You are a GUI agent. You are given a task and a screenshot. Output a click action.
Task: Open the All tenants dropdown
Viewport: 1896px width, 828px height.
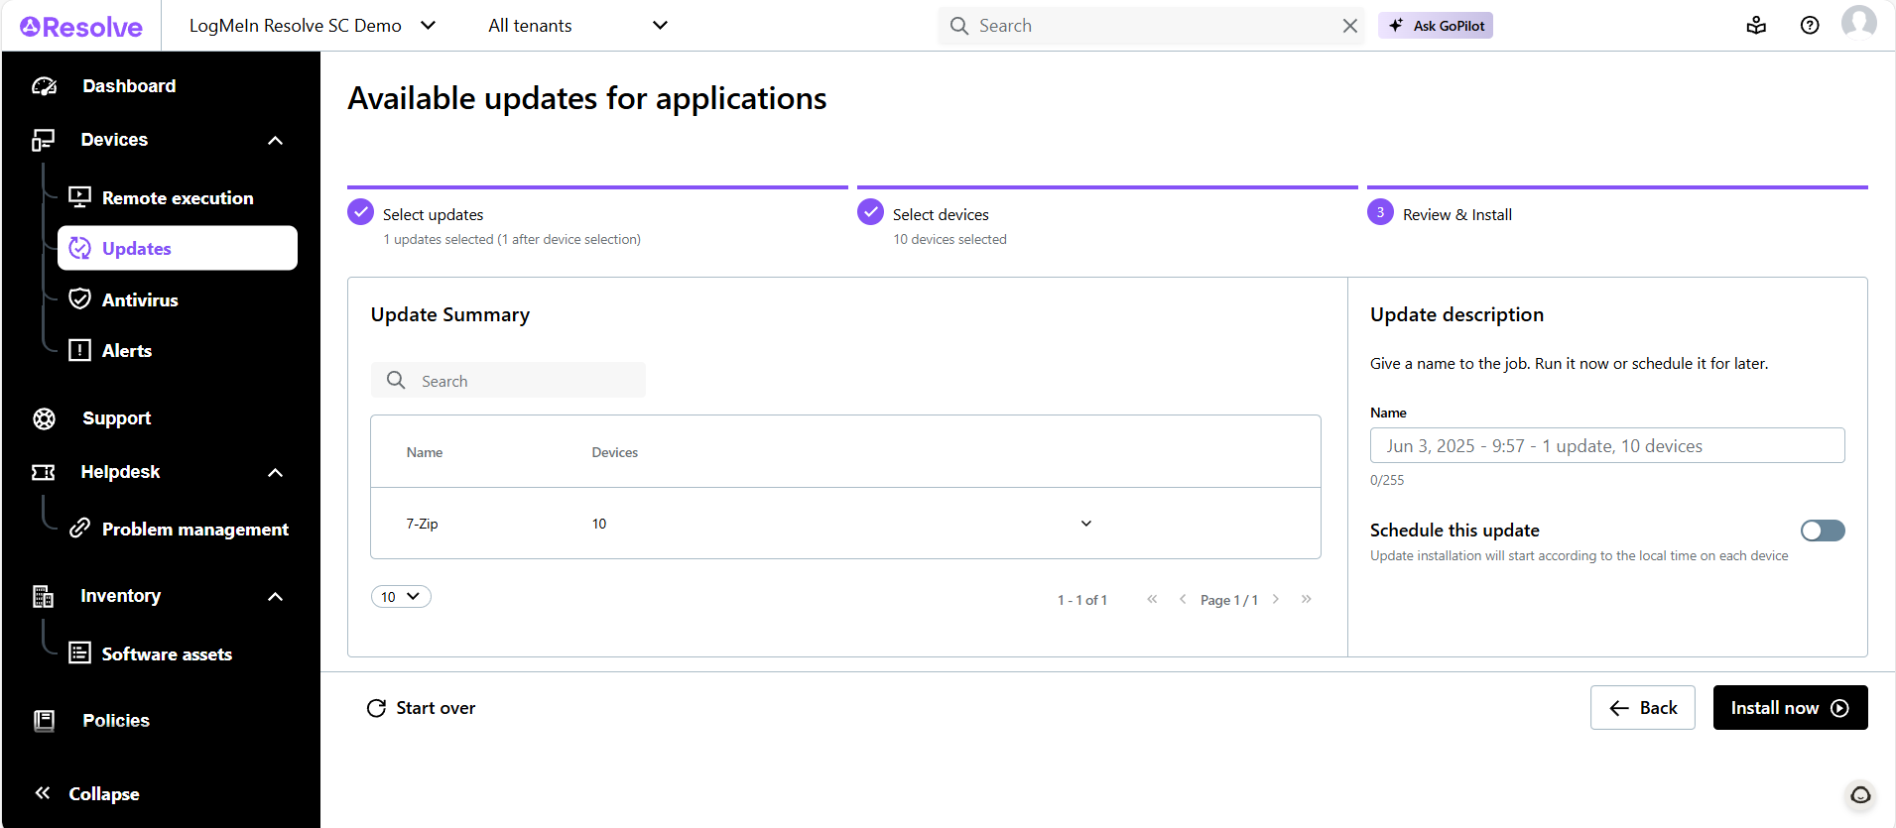pos(577,26)
